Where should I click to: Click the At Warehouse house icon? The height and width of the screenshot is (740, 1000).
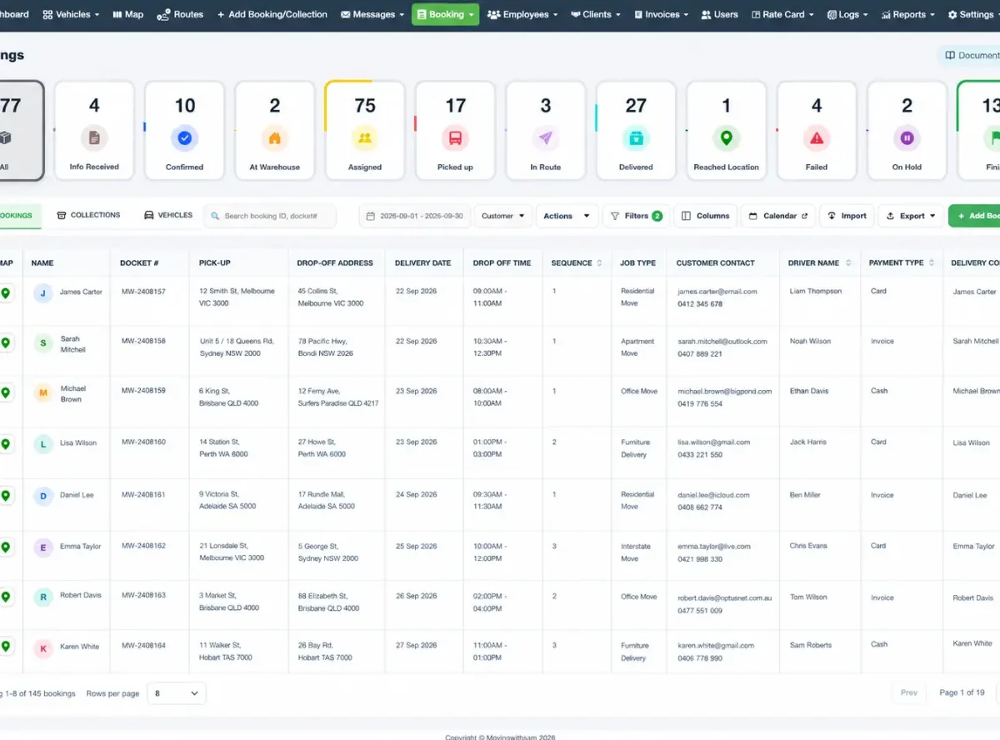[274, 137]
